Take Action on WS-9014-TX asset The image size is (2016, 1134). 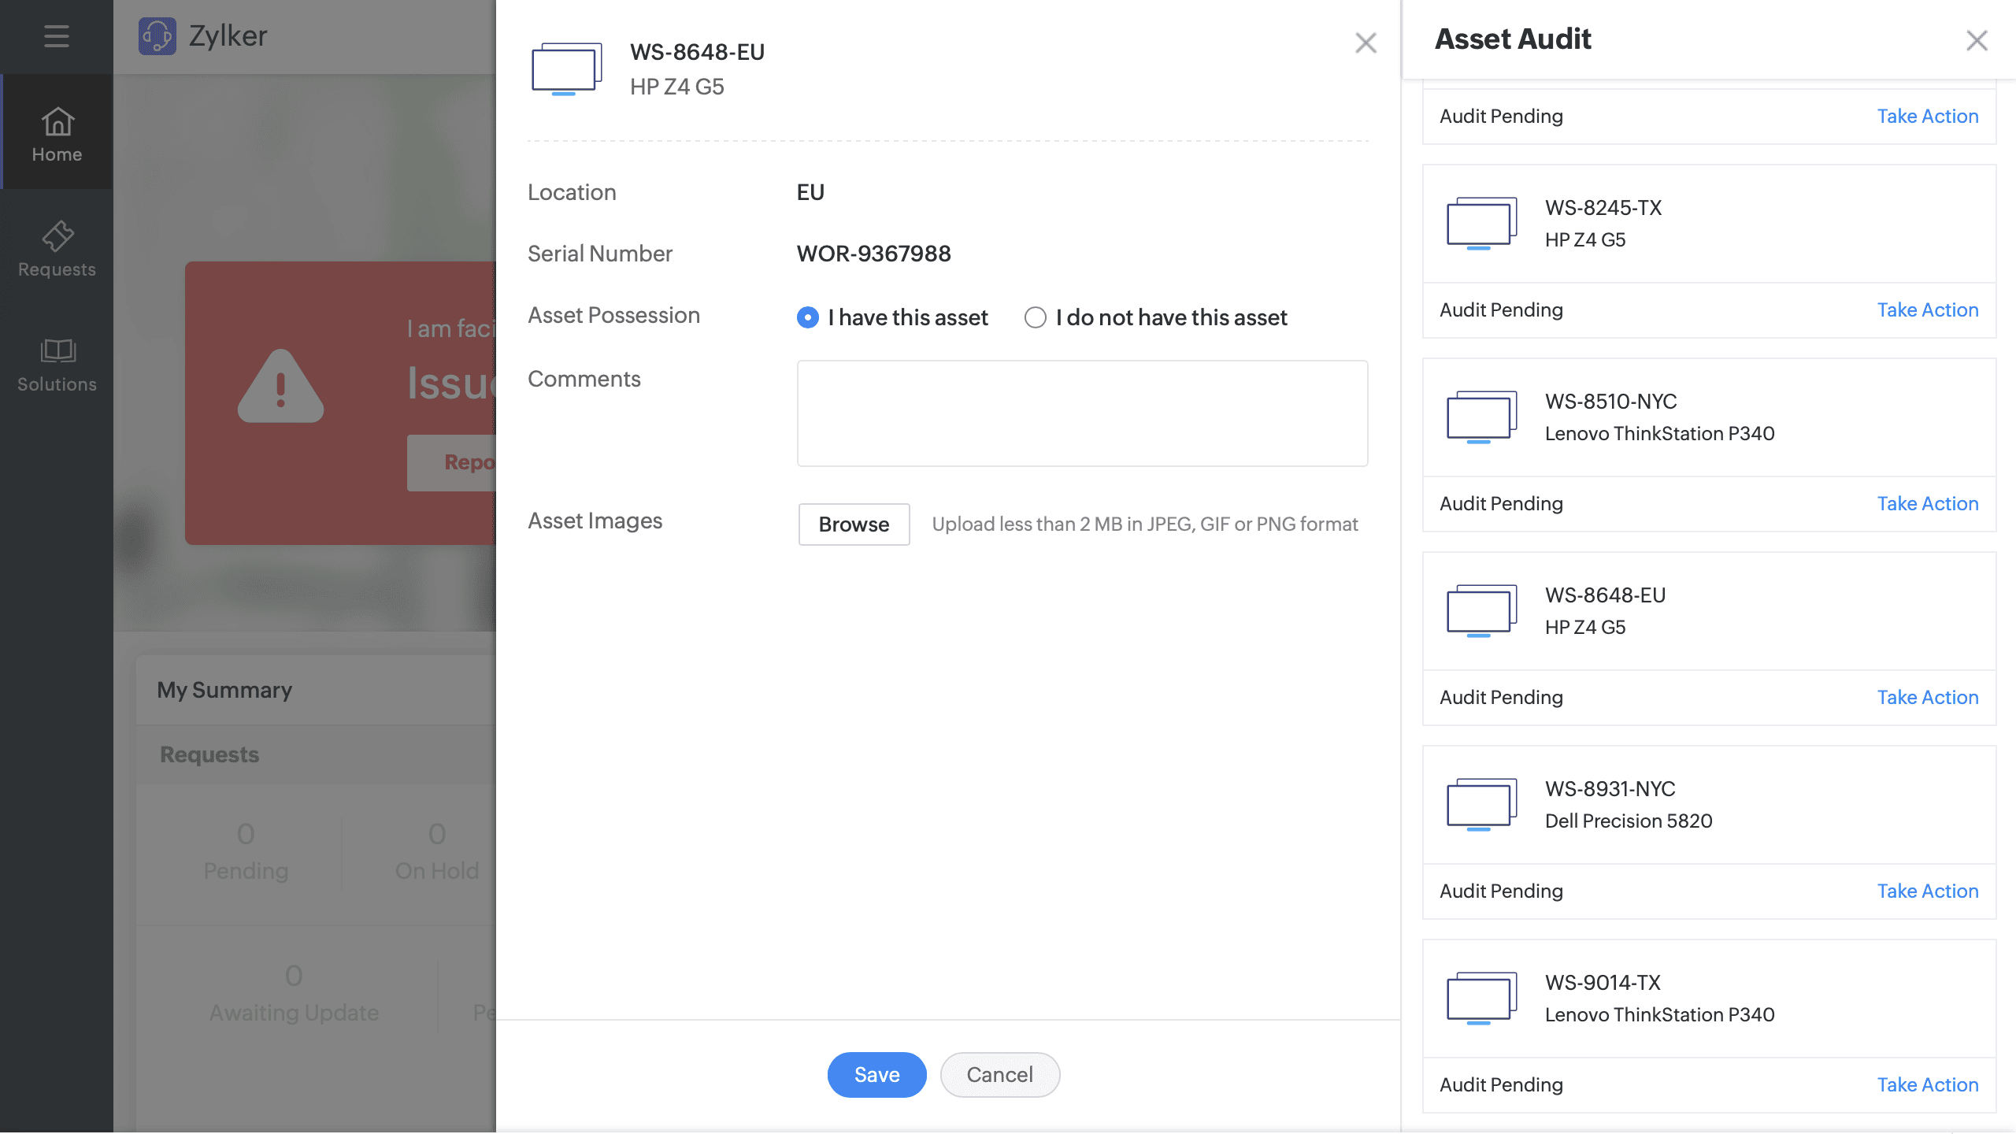[1927, 1085]
